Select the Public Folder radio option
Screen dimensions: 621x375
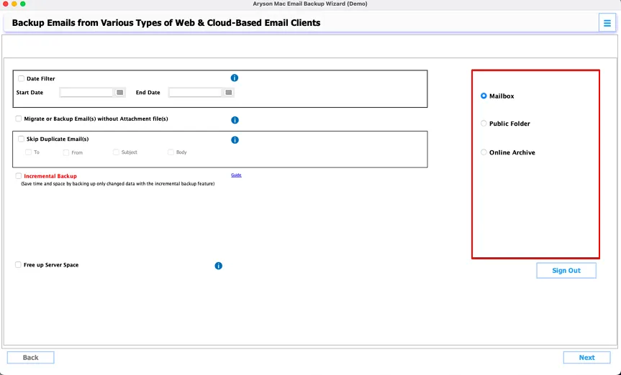(484, 124)
